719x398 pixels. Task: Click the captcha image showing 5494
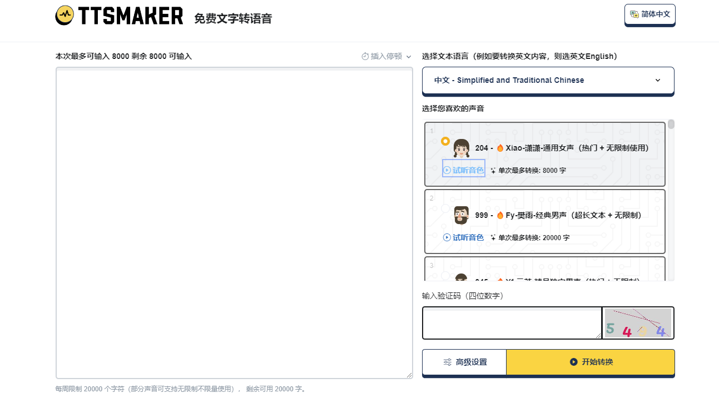point(637,323)
